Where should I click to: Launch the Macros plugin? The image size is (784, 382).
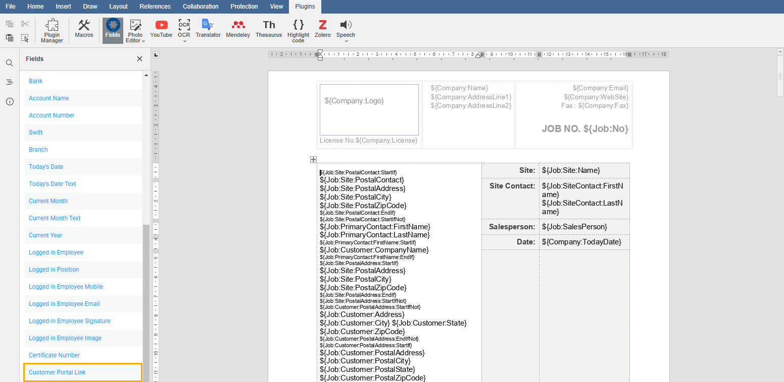click(84, 29)
